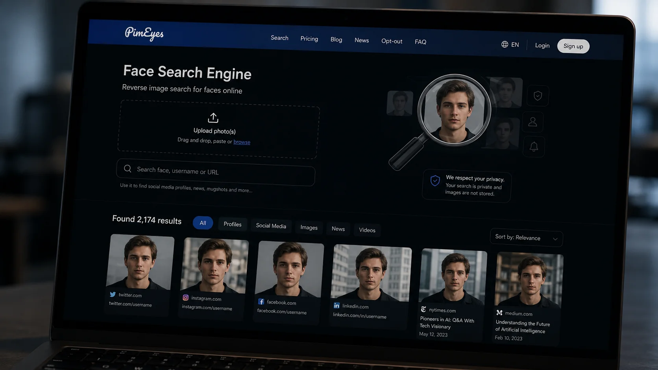Screen dimensions: 658x370
Task: Click the large magnifying glass illustration
Action: [441, 122]
